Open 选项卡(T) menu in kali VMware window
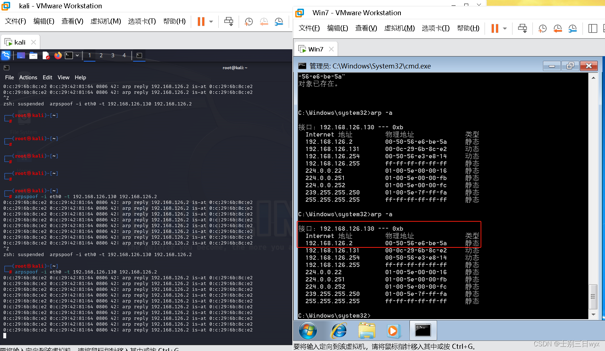Screen dimensions: 605x351 tap(142, 21)
